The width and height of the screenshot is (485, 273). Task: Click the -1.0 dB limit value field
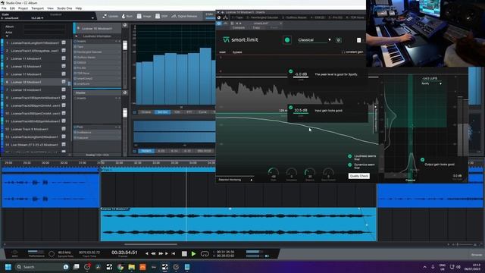coord(301,74)
